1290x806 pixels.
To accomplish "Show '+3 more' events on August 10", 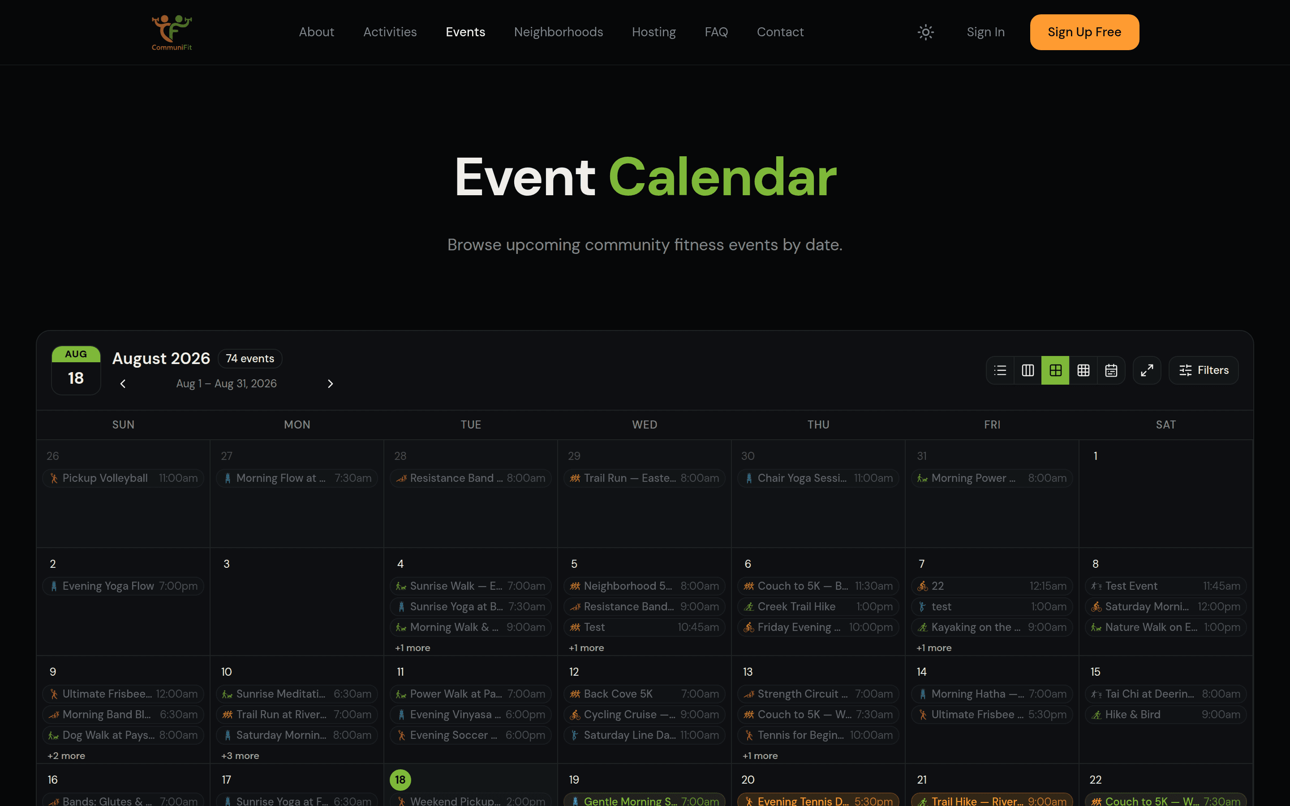I will (241, 756).
